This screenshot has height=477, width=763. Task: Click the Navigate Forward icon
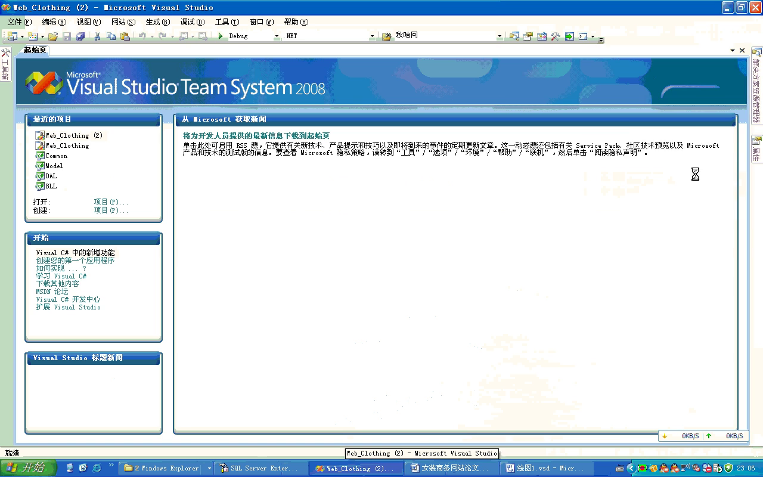(203, 36)
